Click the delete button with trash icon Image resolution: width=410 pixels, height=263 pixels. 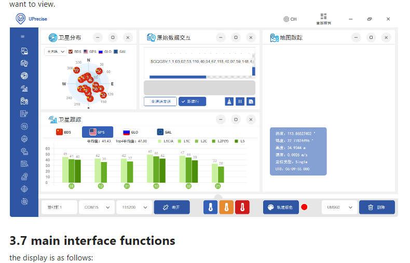[377, 207]
